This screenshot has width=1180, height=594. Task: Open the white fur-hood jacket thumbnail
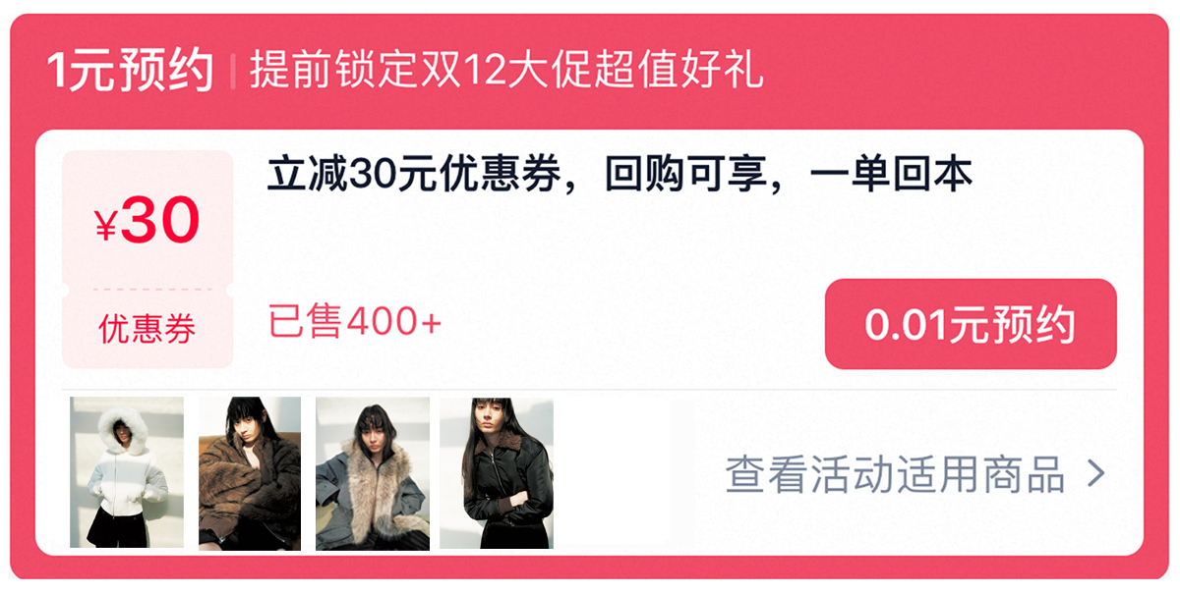tap(127, 472)
